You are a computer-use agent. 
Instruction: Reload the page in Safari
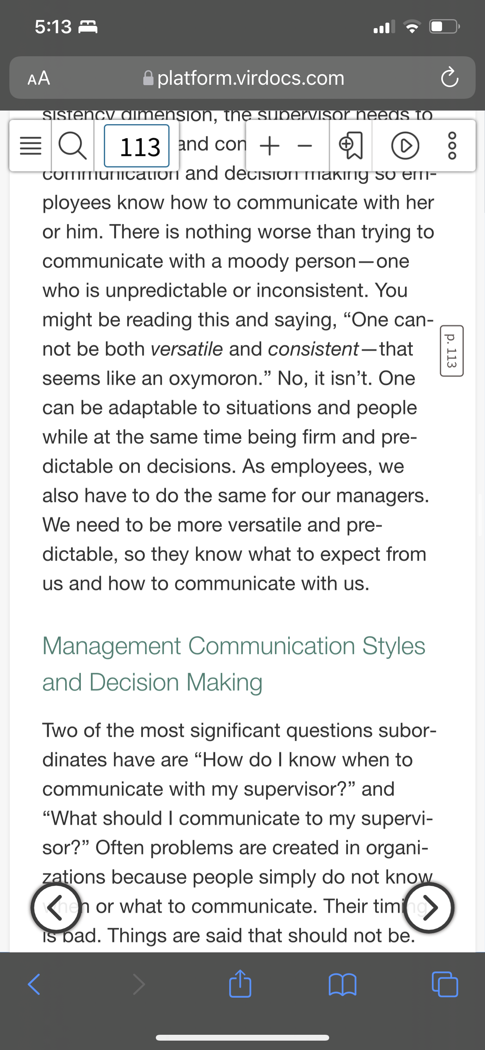(449, 77)
